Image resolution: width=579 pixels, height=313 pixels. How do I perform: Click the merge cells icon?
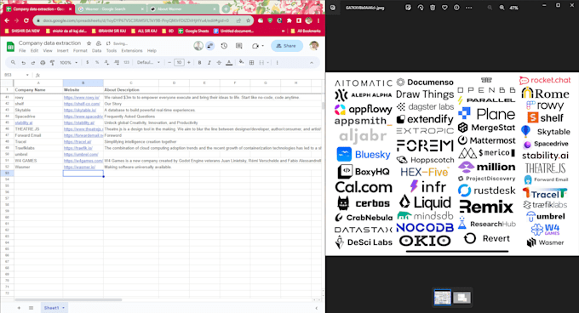click(x=261, y=63)
